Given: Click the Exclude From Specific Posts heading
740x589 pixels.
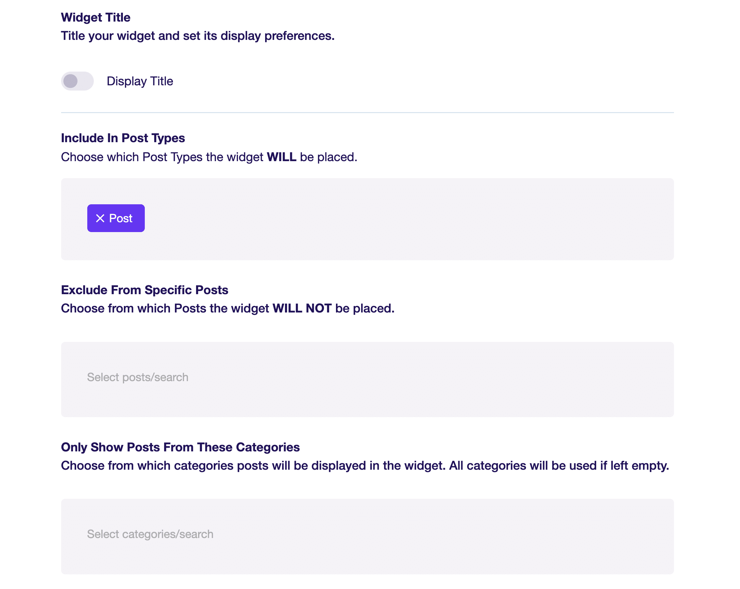Looking at the screenshot, I should pos(144,290).
